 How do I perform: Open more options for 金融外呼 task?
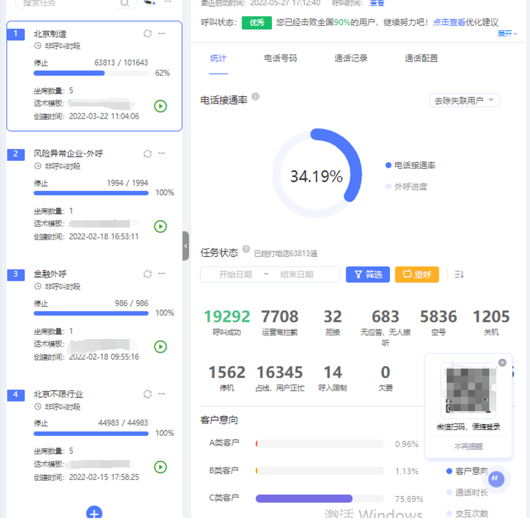click(x=162, y=273)
